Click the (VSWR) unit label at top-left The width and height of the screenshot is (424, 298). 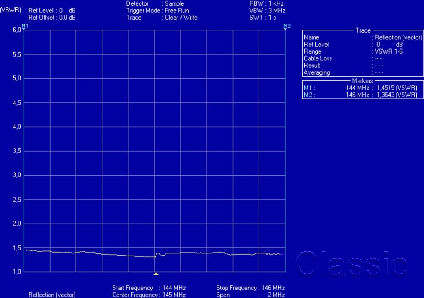pyautogui.click(x=11, y=10)
